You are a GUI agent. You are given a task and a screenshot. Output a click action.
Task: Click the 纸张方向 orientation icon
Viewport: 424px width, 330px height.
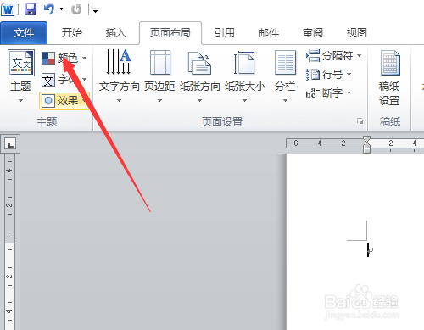pyautogui.click(x=199, y=63)
